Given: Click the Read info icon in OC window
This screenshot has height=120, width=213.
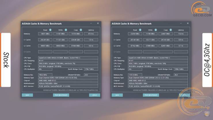Looking at the screenshot, I should coord(140,30).
